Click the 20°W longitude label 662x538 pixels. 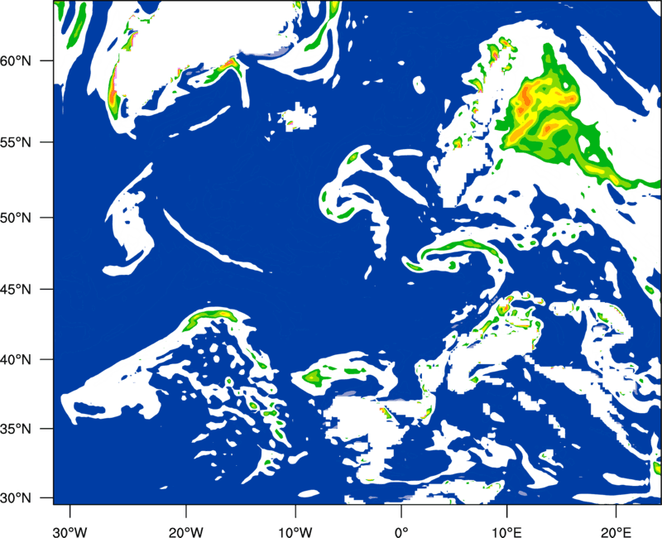(x=186, y=532)
